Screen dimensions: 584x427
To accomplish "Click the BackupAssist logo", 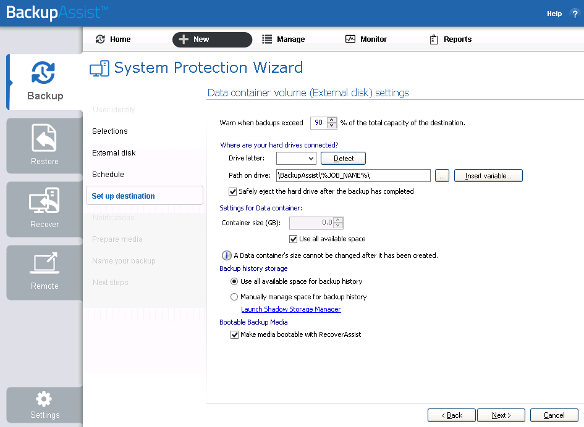I will (57, 12).
